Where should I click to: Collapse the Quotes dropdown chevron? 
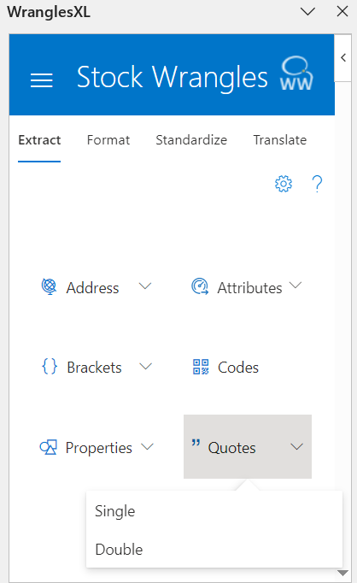pyautogui.click(x=297, y=446)
